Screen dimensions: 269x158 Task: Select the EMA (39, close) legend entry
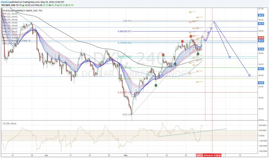click(10, 26)
